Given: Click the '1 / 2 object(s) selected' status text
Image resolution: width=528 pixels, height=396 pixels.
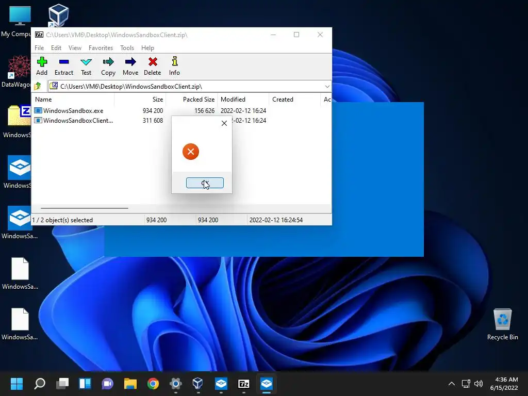Looking at the screenshot, I should (x=62, y=220).
